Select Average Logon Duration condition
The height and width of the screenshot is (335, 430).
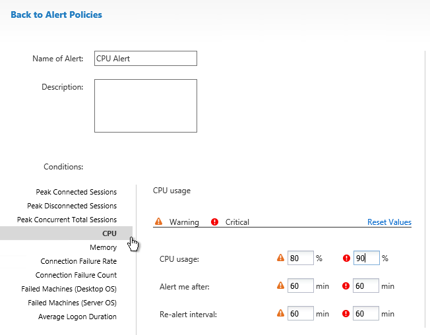[77, 317]
